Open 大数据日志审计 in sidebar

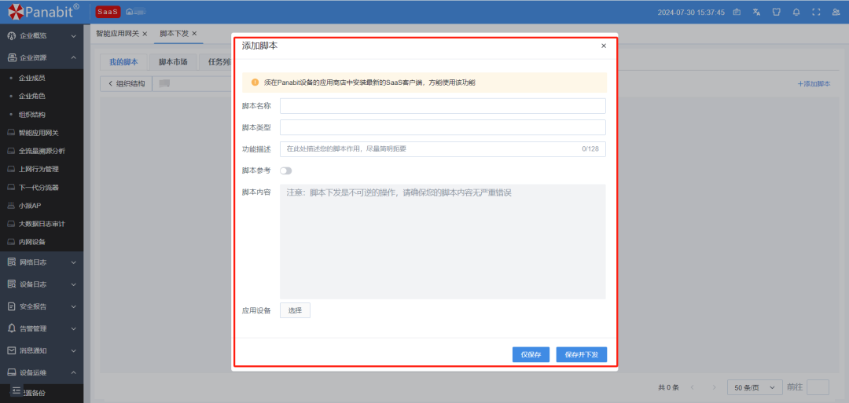point(42,223)
